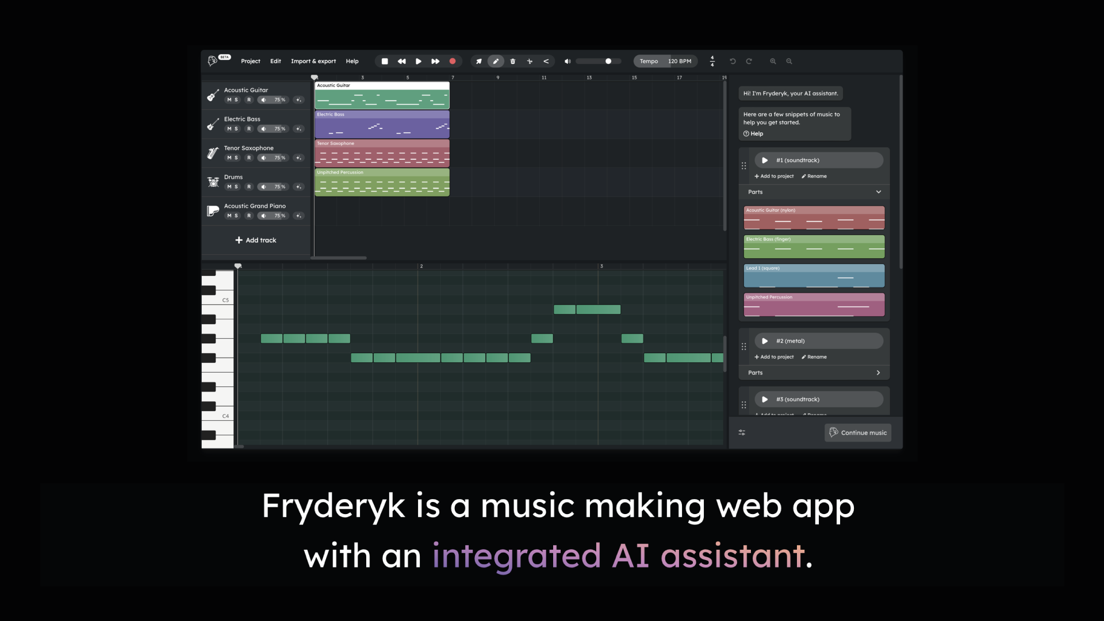Open the Import & export menu
Image resolution: width=1104 pixels, height=621 pixels.
tap(313, 60)
